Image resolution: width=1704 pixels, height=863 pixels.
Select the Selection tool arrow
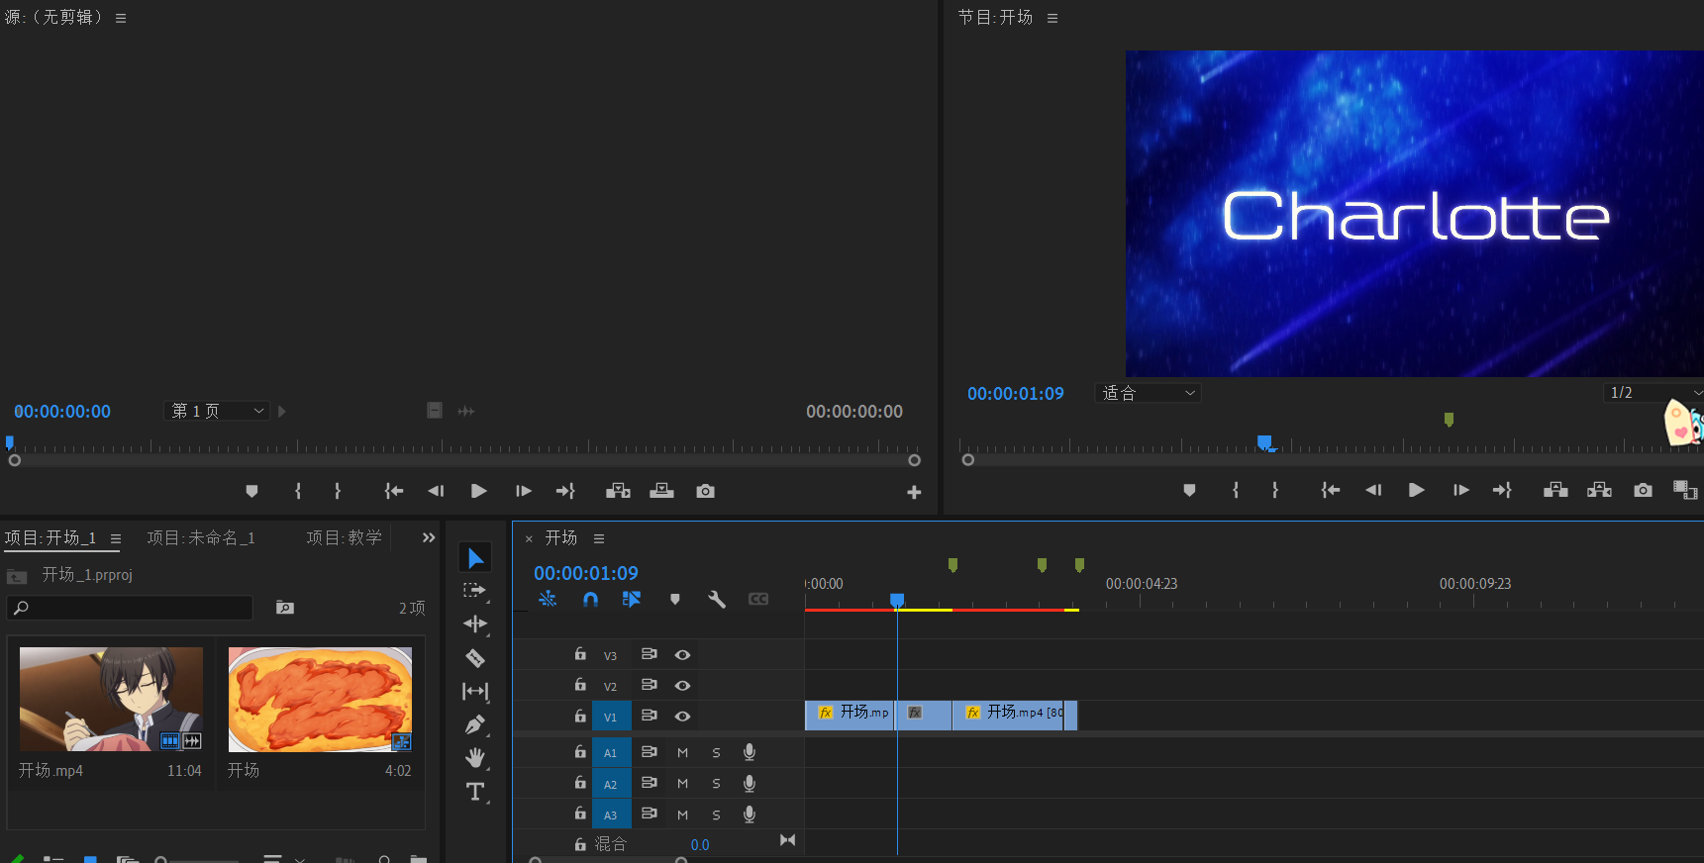coord(475,558)
